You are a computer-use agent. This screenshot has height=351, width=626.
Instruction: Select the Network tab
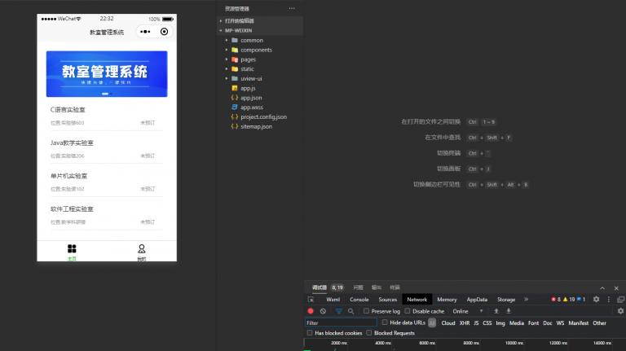pos(417,300)
